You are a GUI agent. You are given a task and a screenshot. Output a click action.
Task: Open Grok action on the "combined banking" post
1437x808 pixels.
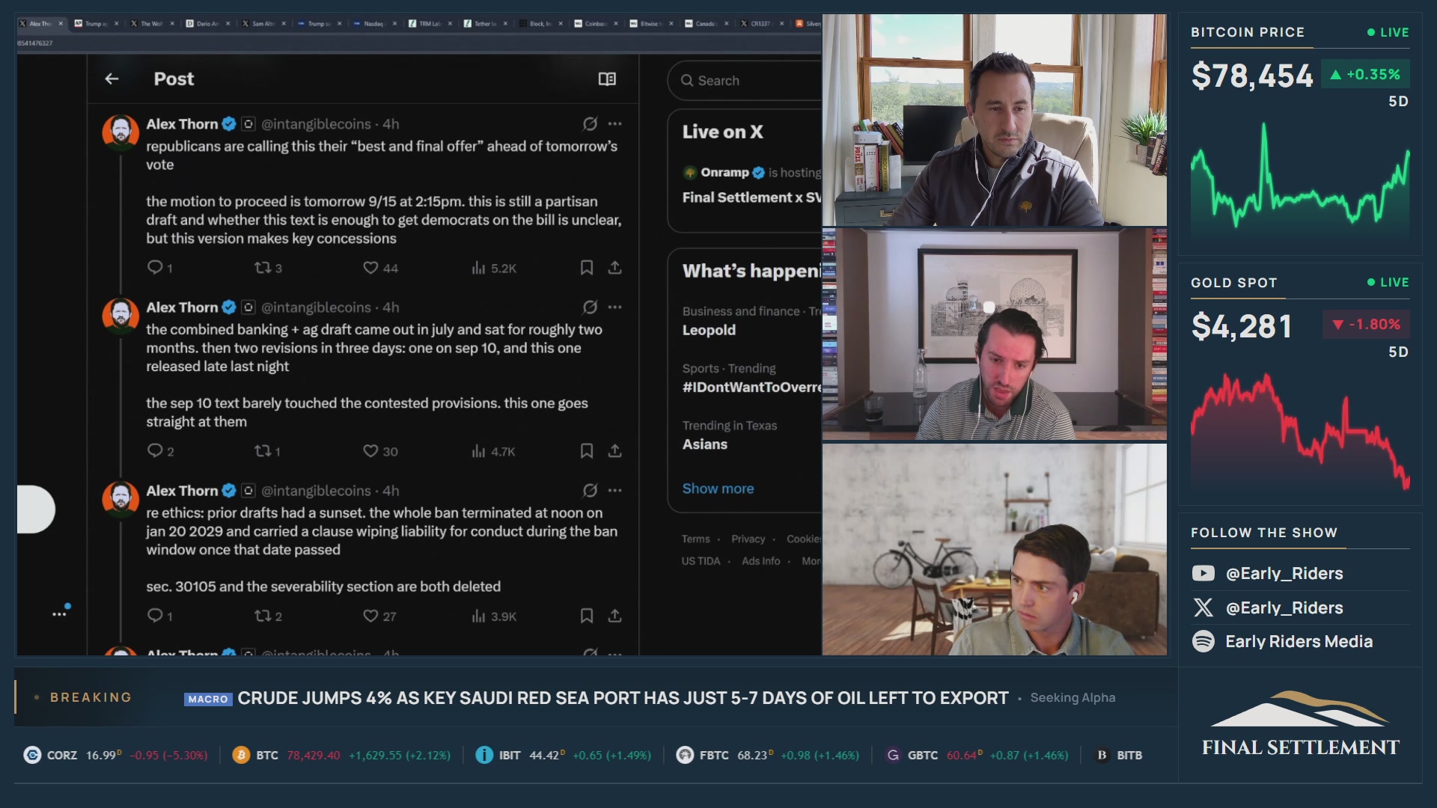(590, 307)
